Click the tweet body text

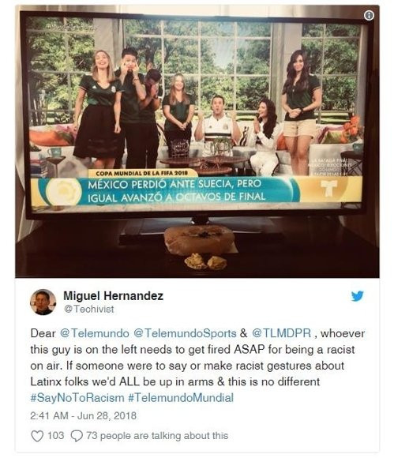(197, 366)
